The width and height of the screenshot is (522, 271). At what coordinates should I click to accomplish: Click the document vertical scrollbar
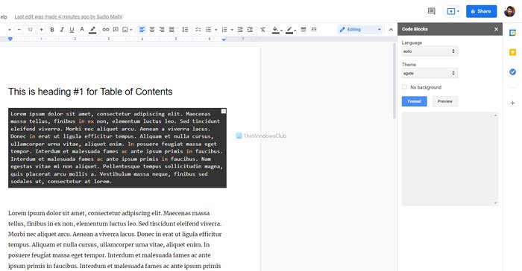(394, 81)
